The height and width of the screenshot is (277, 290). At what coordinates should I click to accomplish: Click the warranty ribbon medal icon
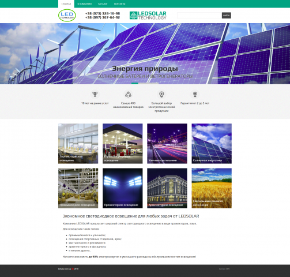point(195,94)
